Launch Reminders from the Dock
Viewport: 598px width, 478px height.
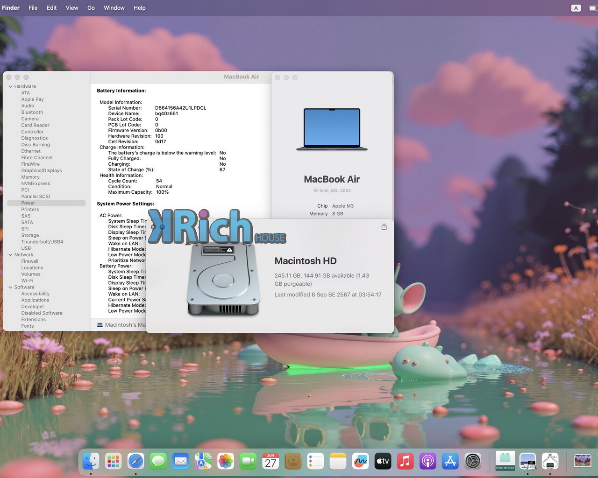pyautogui.click(x=315, y=462)
